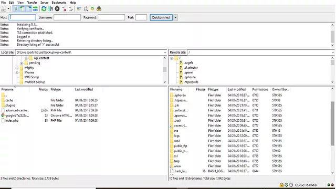Image resolution: width=336 pixels, height=189 pixels.
Task: Expand the mighty folder tree node
Action: (17, 68)
